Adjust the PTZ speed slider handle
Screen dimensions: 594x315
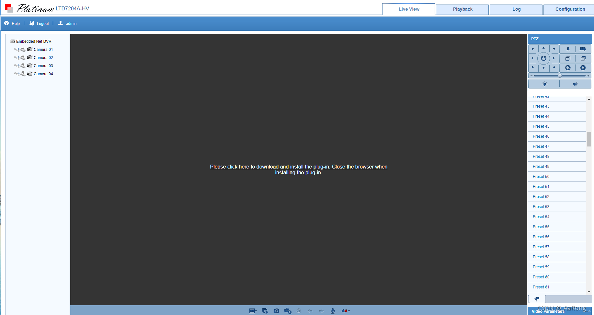560,76
